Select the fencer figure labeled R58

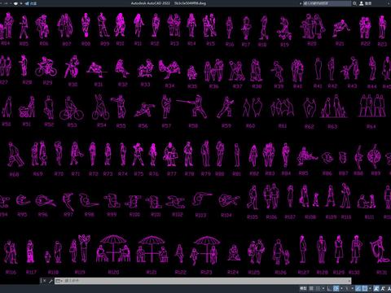pyautogui.click(x=192, y=106)
